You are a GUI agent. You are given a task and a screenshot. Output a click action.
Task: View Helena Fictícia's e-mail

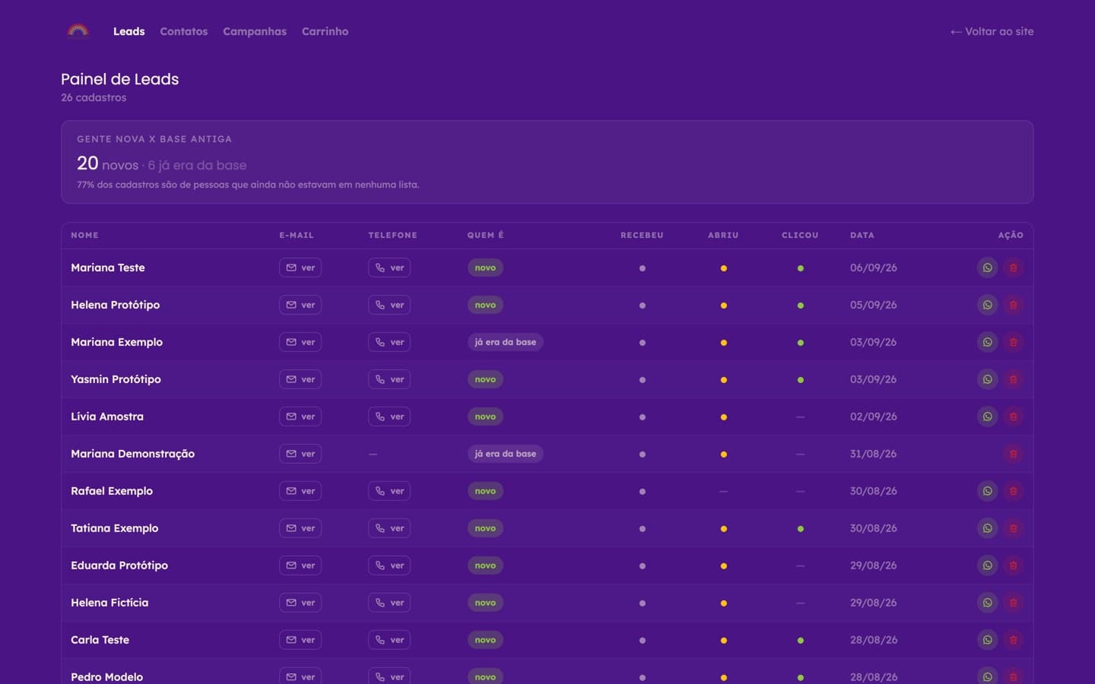(x=300, y=603)
